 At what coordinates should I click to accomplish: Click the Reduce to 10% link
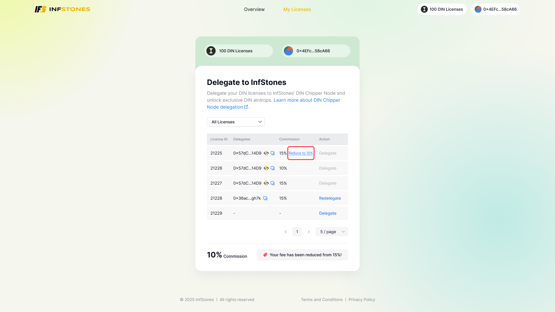tap(301, 153)
